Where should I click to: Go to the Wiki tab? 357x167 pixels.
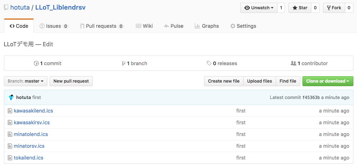tap(144, 26)
